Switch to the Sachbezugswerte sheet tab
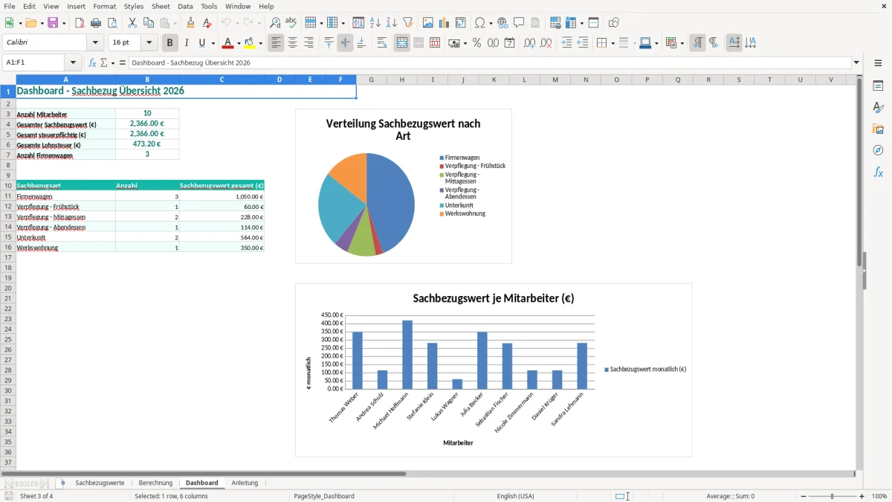 click(x=100, y=483)
